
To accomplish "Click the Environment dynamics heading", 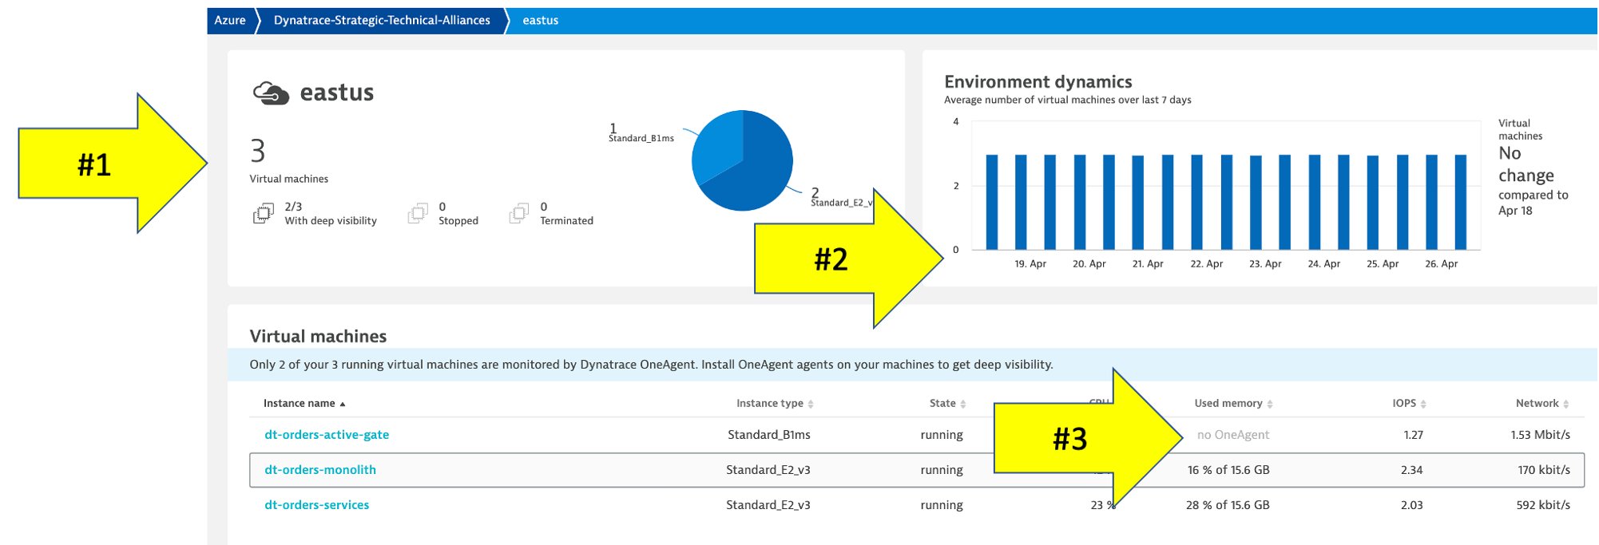I will pos(1038,82).
